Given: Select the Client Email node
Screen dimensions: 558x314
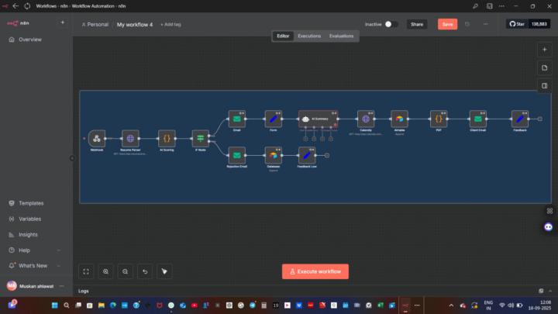Looking at the screenshot, I should 477,119.
